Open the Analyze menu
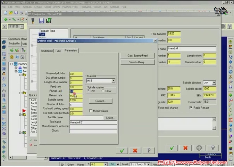The image size is (234, 167). tap(27, 7)
